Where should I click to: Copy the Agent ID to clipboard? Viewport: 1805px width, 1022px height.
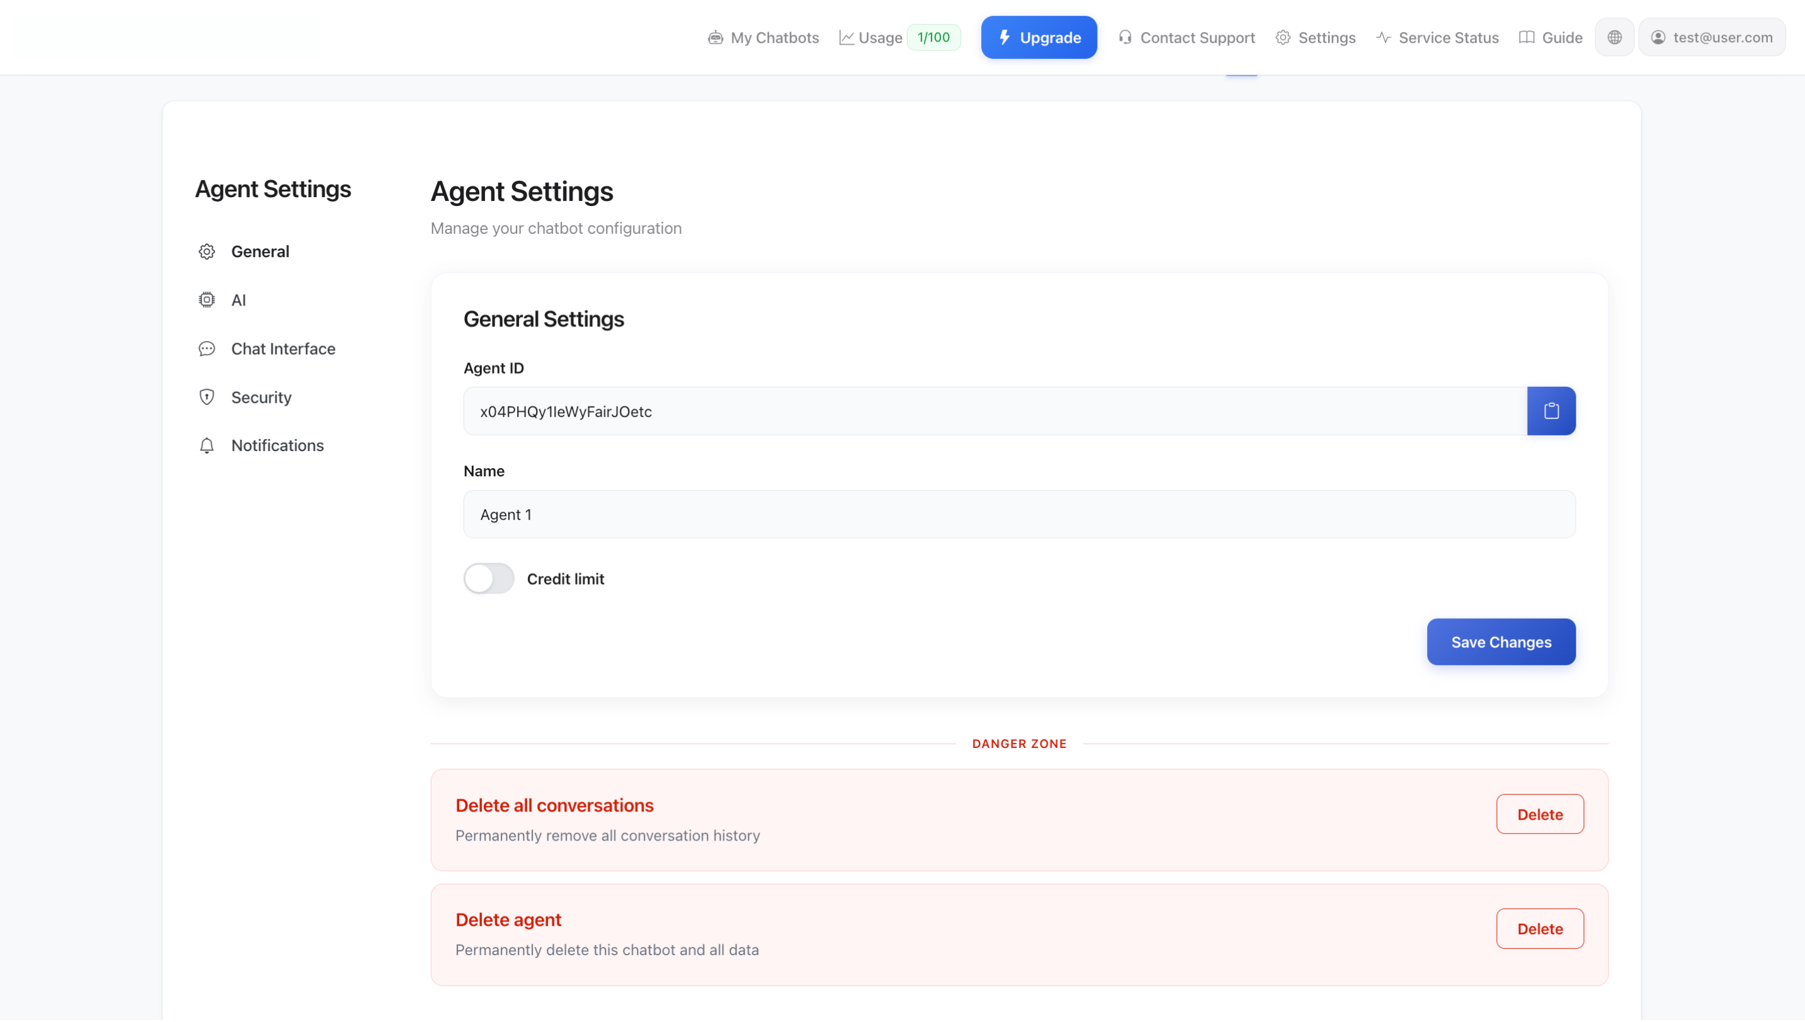[x=1551, y=411]
